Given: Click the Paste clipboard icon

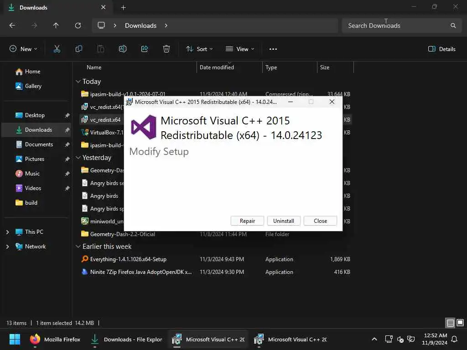Looking at the screenshot, I should click(101, 49).
